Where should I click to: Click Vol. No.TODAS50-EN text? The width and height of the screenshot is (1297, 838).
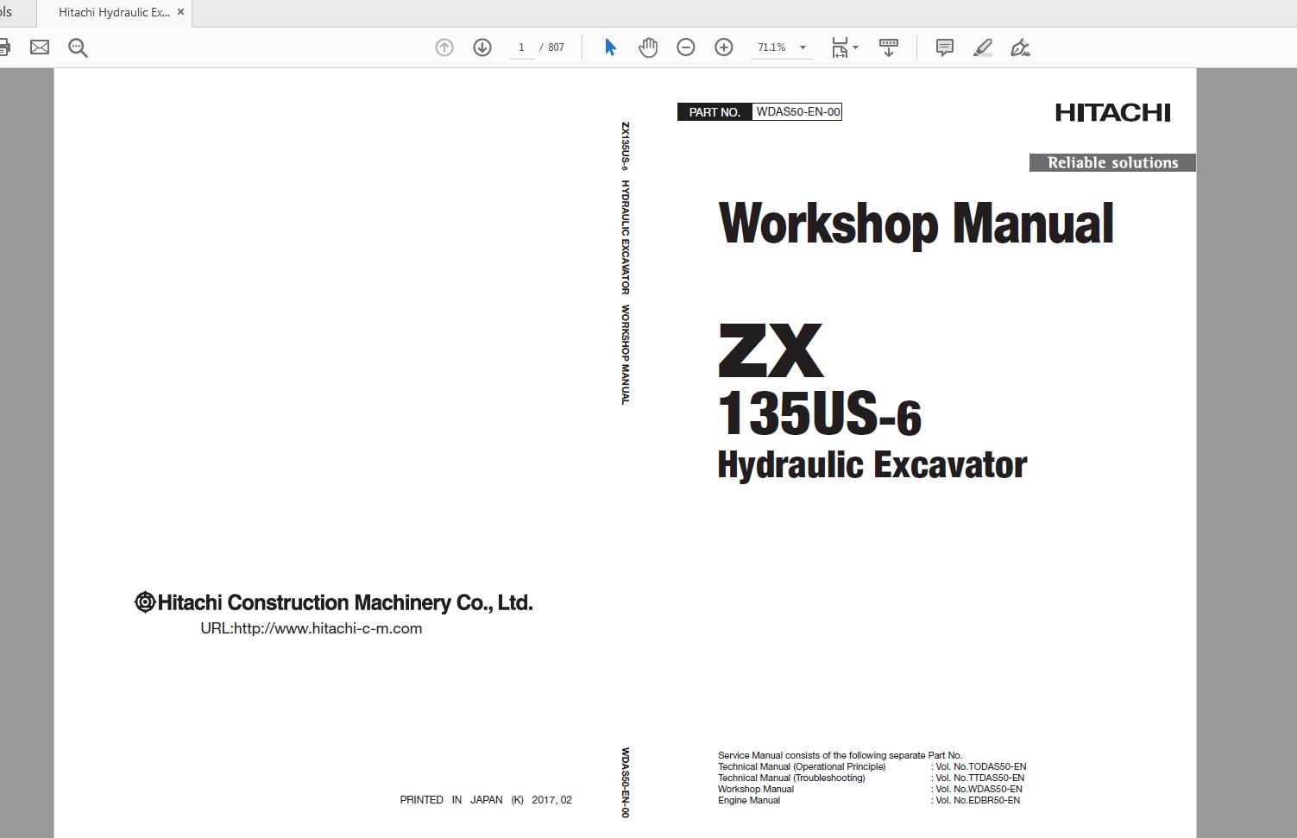click(981, 766)
